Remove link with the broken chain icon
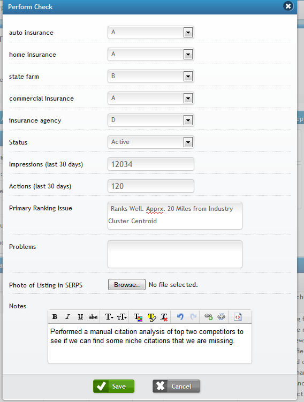Image resolution: width=304 pixels, height=402 pixels. pyautogui.click(x=221, y=317)
